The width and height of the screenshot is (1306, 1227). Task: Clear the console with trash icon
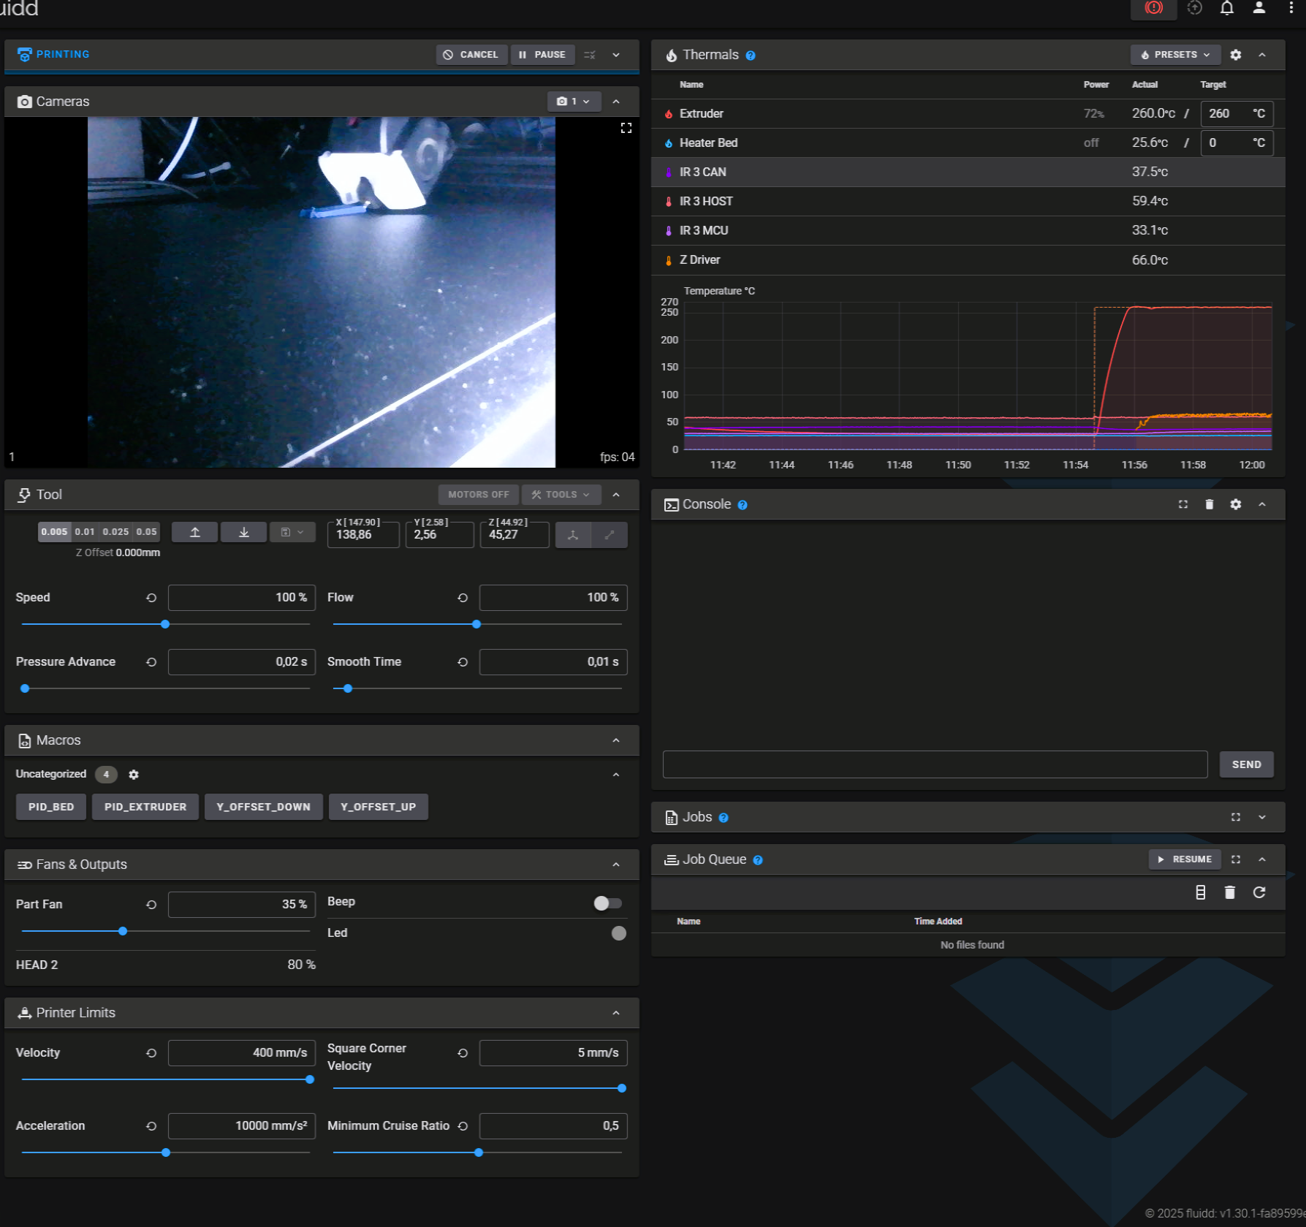point(1210,504)
